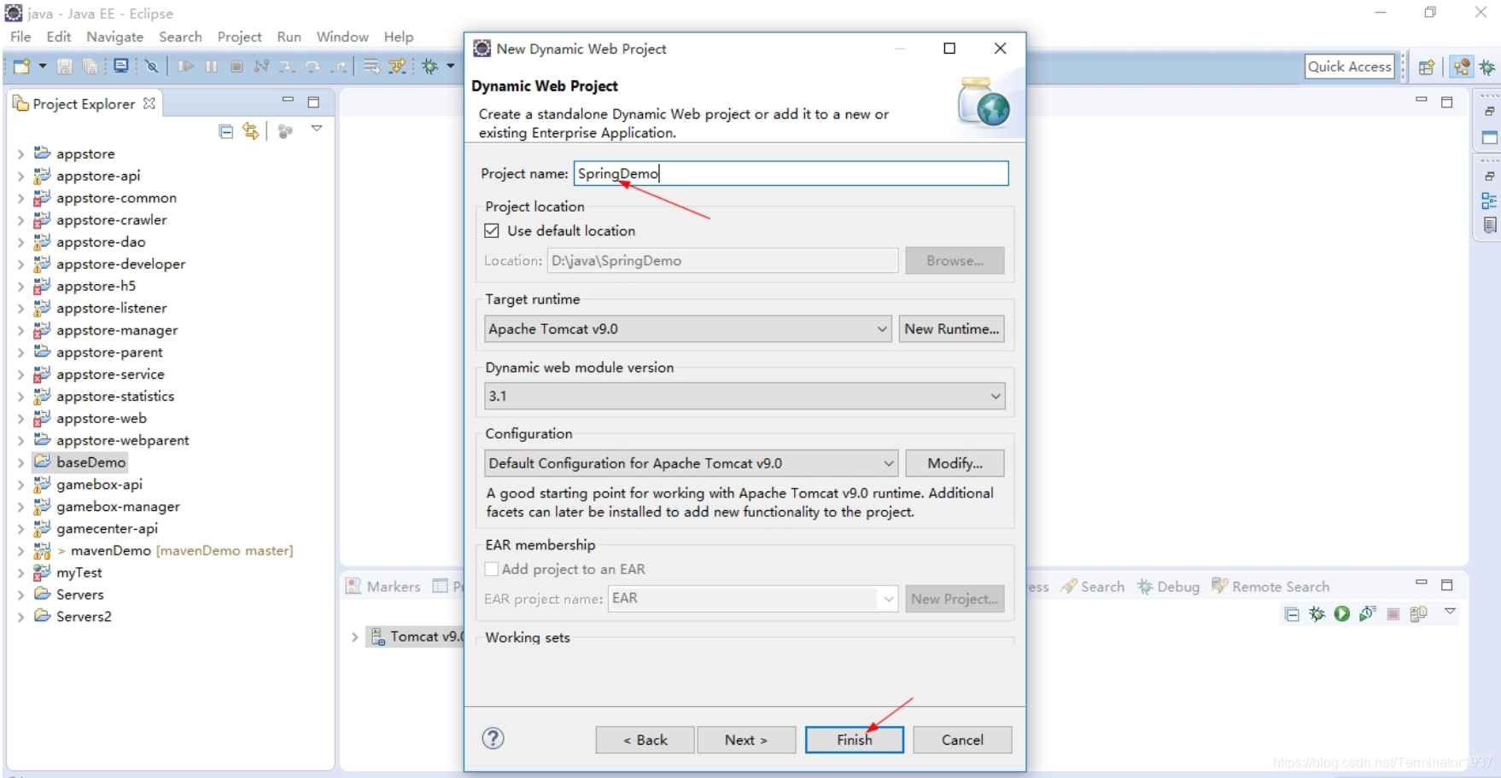Click the Step Return icon
Screen dimensions: 1501x778
[339, 67]
